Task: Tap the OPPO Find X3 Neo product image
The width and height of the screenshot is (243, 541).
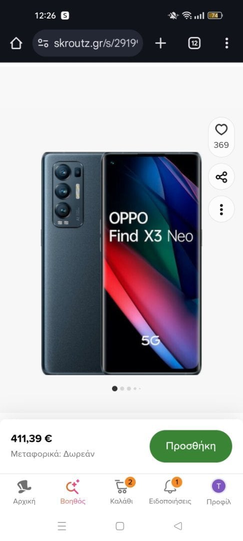Action: point(121,263)
